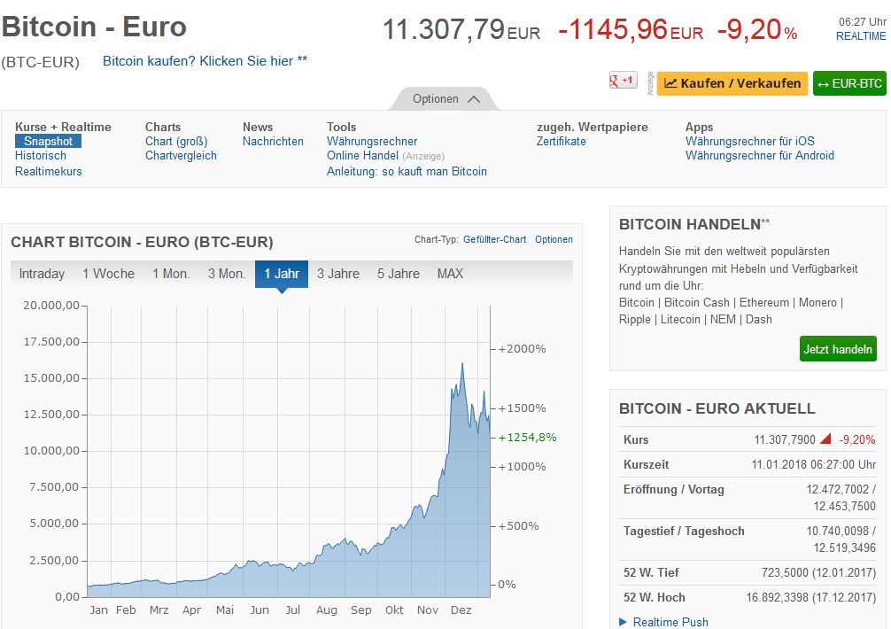This screenshot has width=891, height=629.
Task: Show the 5 Jahre chart range
Action: click(399, 274)
